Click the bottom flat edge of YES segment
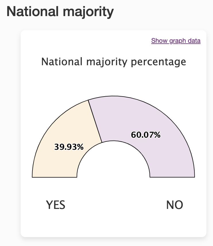This screenshot has height=246, width=213. click(54, 177)
